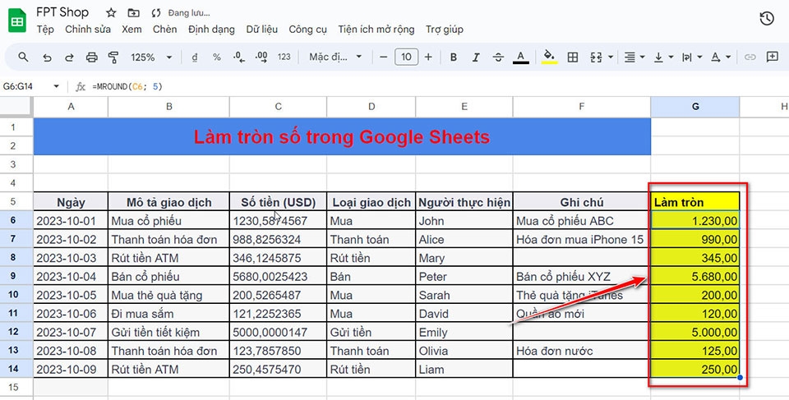Open the Trợ giúp menu
Screen dimensions: 789x400
tap(445, 30)
